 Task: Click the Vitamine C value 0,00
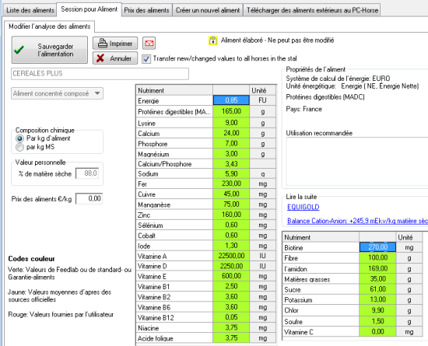pos(377,331)
